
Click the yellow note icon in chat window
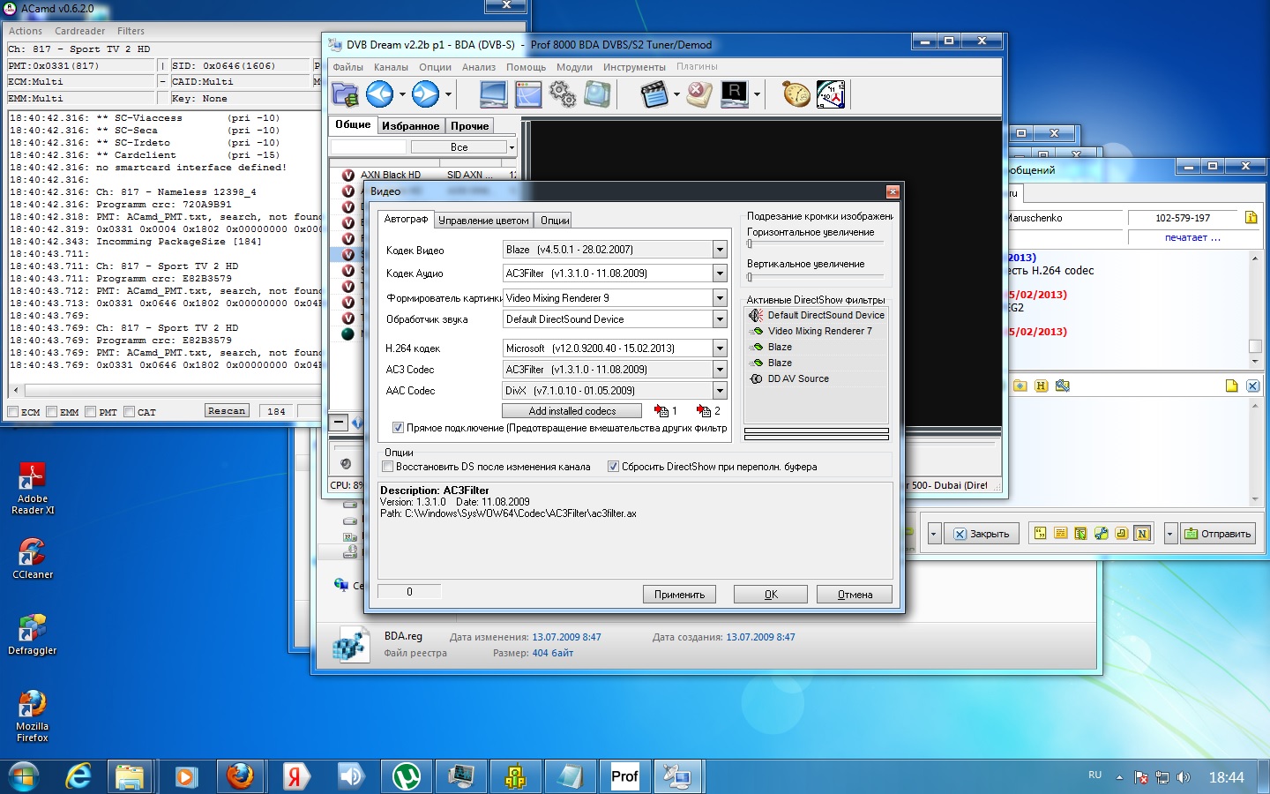click(1231, 386)
